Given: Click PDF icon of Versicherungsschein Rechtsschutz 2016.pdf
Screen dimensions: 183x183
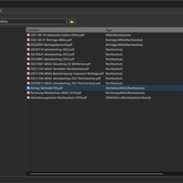Looking at the screenshot, I should click(x=28, y=97).
